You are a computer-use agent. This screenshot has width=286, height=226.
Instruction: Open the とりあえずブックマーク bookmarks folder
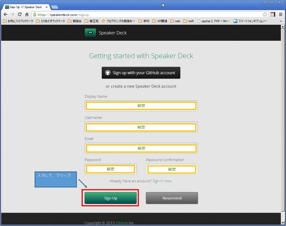coord(50,21)
